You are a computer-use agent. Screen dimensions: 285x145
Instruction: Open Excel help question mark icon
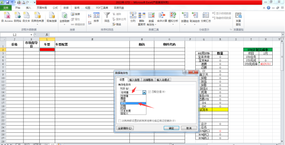click(x=268, y=8)
